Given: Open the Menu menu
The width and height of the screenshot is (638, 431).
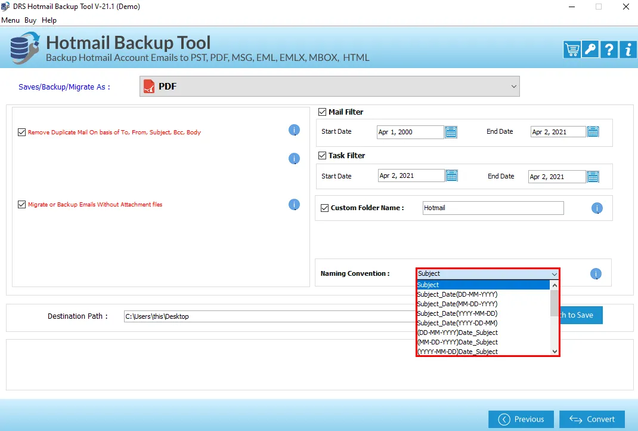Looking at the screenshot, I should coord(10,20).
